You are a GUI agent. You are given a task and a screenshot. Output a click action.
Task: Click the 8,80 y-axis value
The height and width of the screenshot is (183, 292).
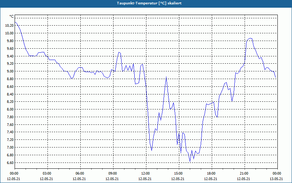10,79
